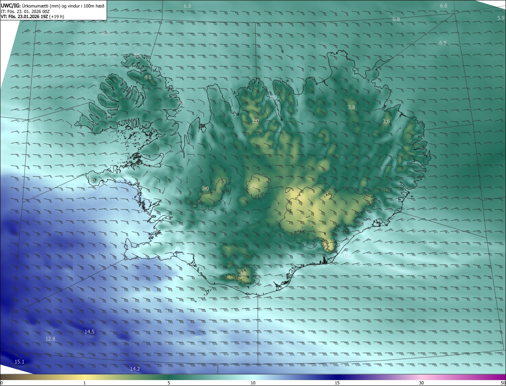Click the map title 'Úrkomumætti (mm) og vindur í 100m hæð'
The image size is (506, 386).
point(63,6)
